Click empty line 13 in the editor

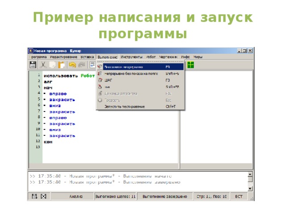coord(109,147)
